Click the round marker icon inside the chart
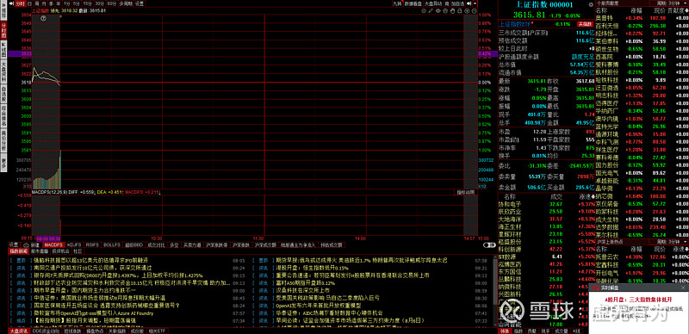689x334 pixels. (x=43, y=18)
